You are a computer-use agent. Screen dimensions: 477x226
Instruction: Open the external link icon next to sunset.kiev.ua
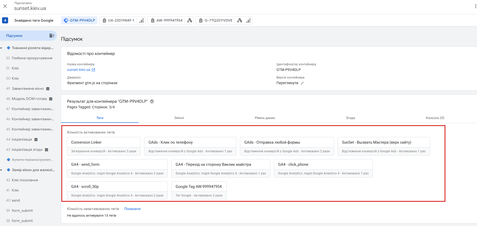click(x=94, y=70)
